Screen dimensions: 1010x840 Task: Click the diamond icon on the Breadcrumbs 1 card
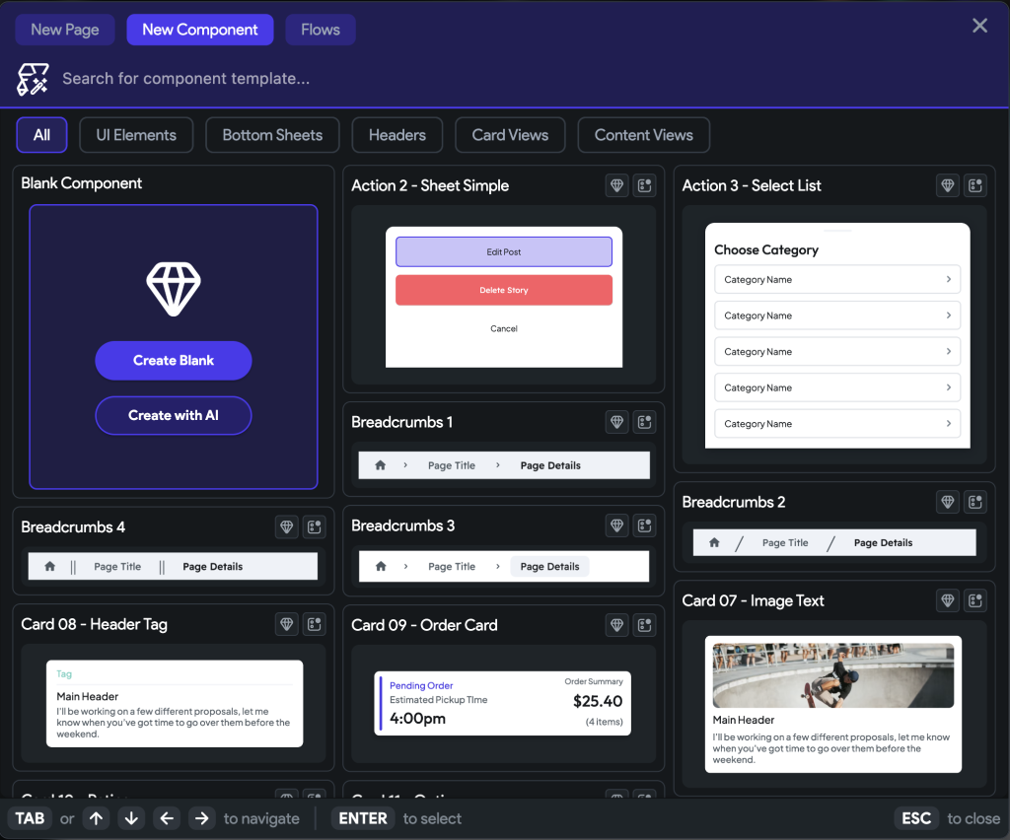[615, 422]
